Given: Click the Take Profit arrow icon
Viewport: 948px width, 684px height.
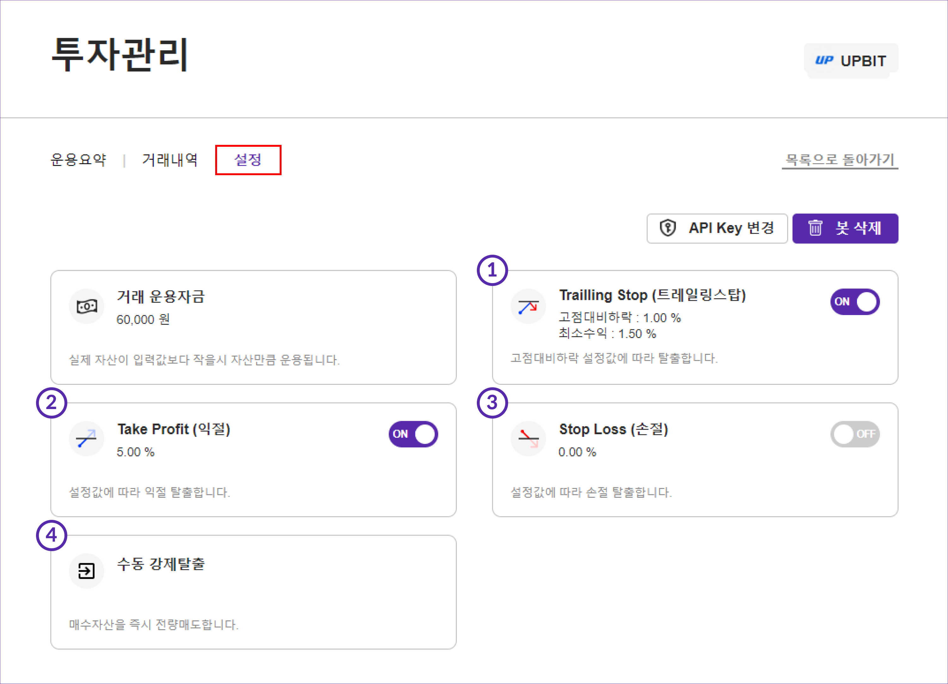Looking at the screenshot, I should pyautogui.click(x=87, y=438).
